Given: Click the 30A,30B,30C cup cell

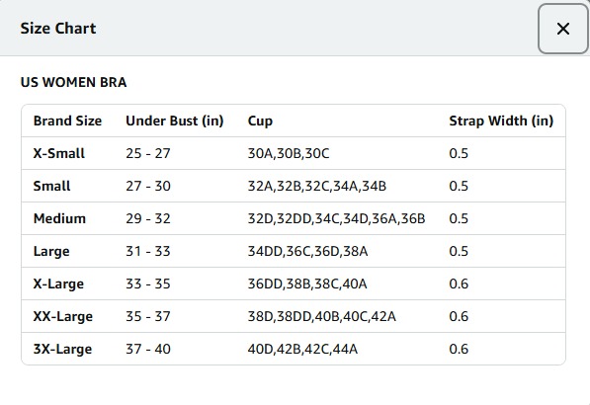Looking at the screenshot, I should (289, 153).
